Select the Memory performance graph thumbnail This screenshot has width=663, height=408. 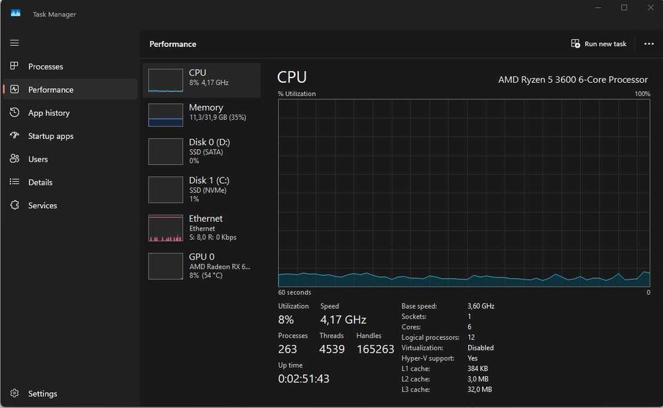coord(166,115)
